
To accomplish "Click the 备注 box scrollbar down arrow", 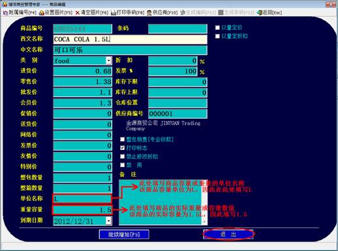I will (x=204, y=222).
